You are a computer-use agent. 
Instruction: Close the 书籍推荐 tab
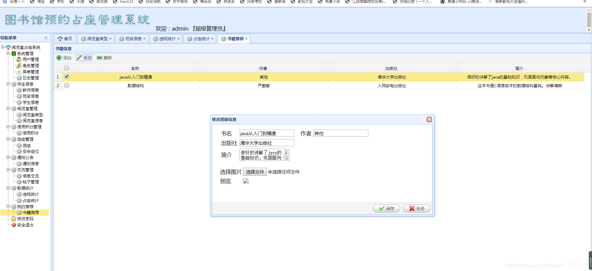(247, 39)
